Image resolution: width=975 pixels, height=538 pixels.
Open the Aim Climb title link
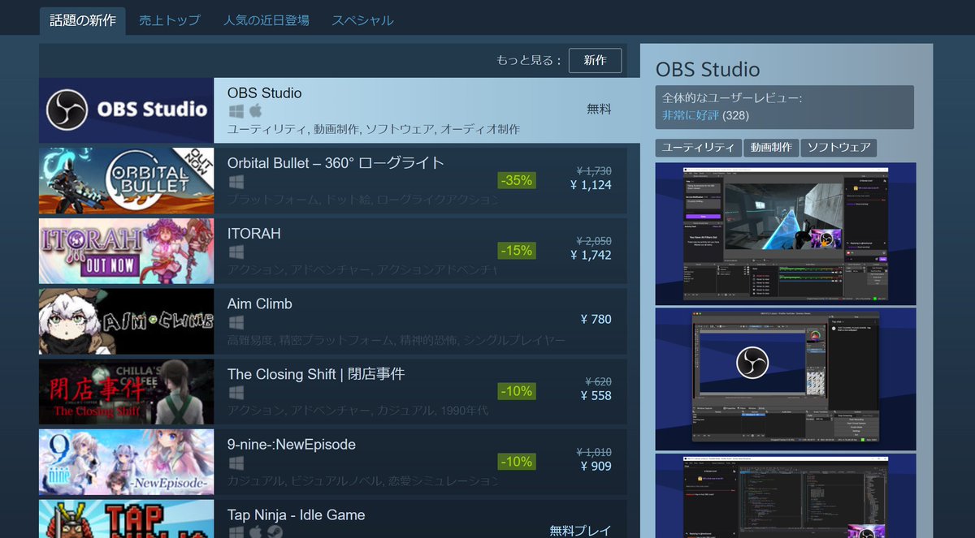259,304
